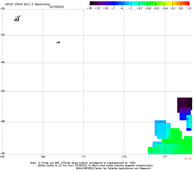Click the colorbar label 0.0

pos(181,8)
